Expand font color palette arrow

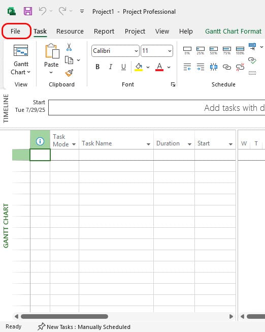click(x=169, y=67)
